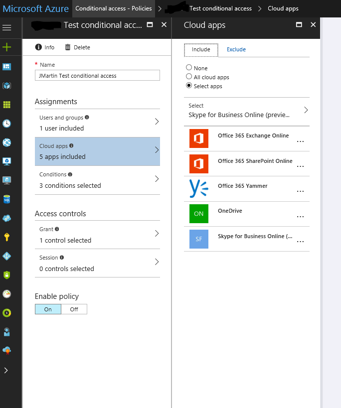Open the Dashboard icon in the sidebar

tap(7, 67)
